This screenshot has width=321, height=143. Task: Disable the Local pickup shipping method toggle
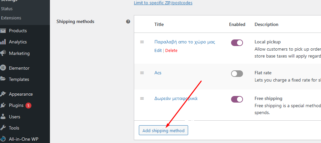pyautogui.click(x=237, y=43)
